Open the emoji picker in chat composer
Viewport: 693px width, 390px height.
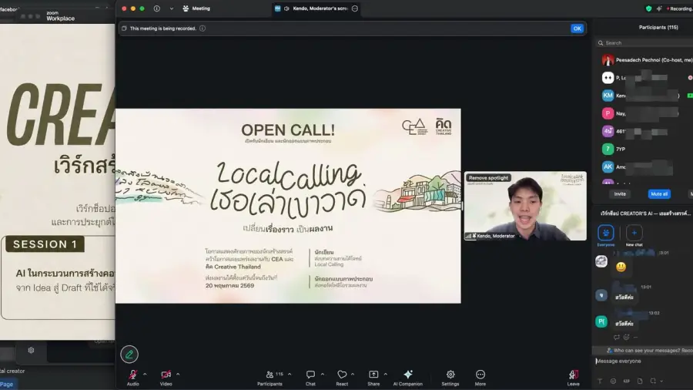(613, 382)
